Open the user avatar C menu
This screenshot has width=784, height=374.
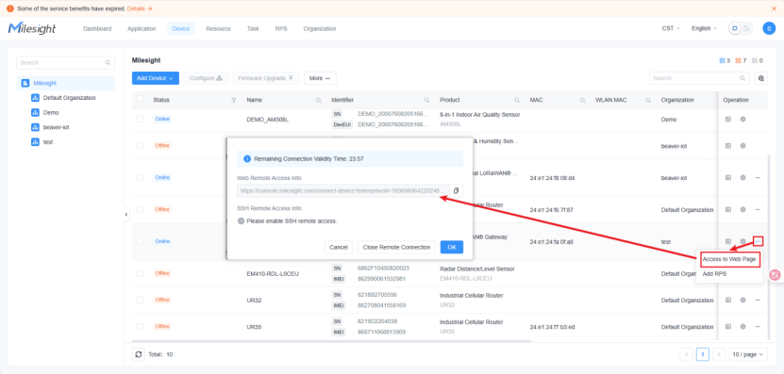[x=769, y=28]
